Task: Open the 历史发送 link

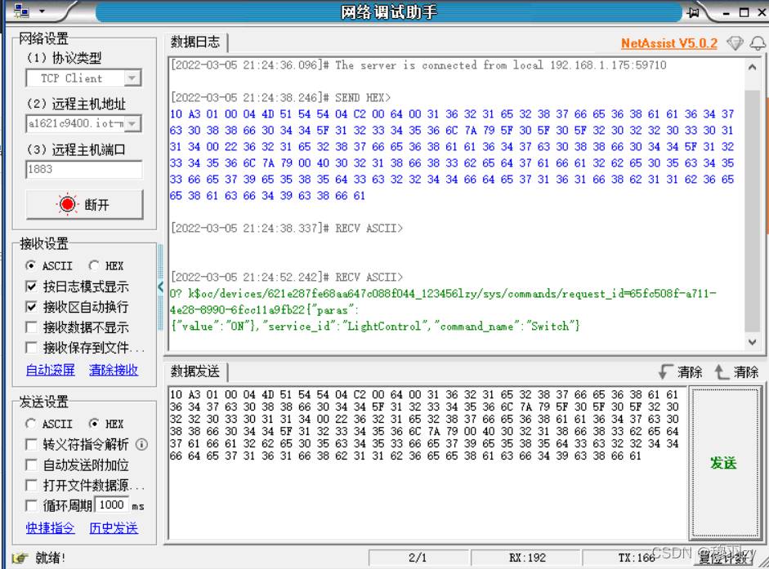Action: (x=114, y=528)
